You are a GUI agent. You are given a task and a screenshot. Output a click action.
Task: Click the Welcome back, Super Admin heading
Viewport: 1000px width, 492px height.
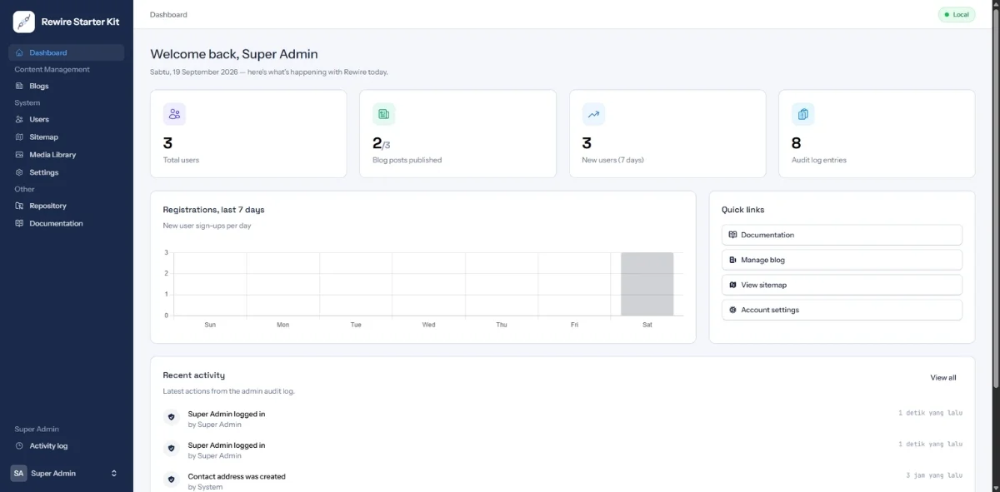click(234, 54)
